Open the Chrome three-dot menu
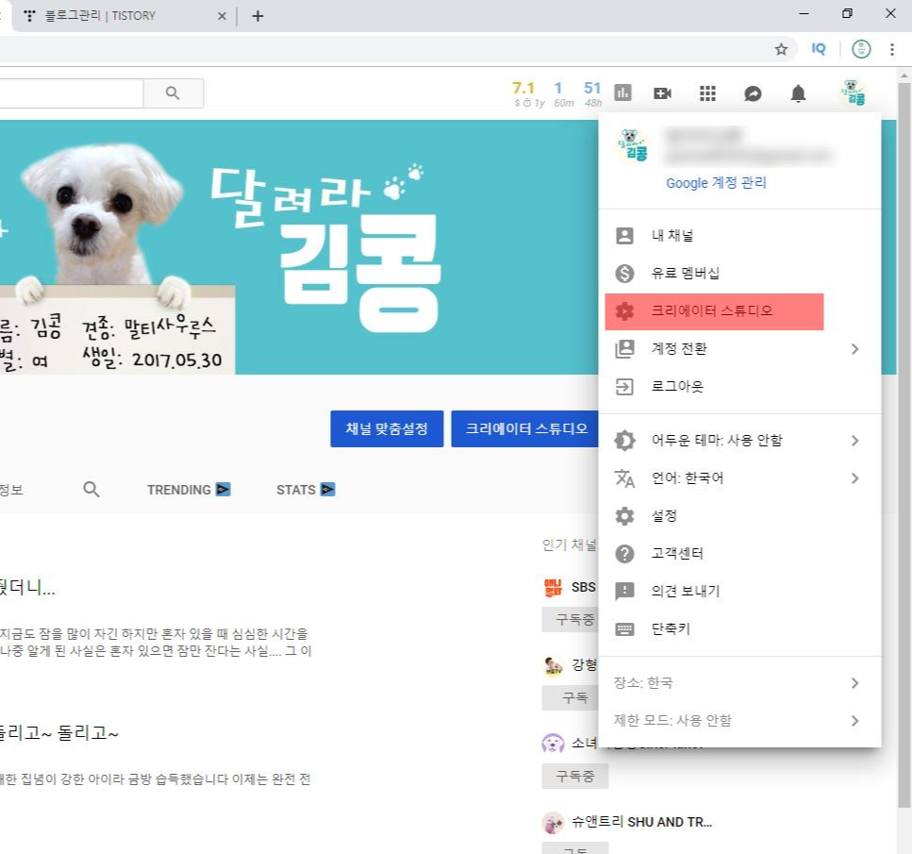Screen dimensions: 912x854 pos(891,49)
